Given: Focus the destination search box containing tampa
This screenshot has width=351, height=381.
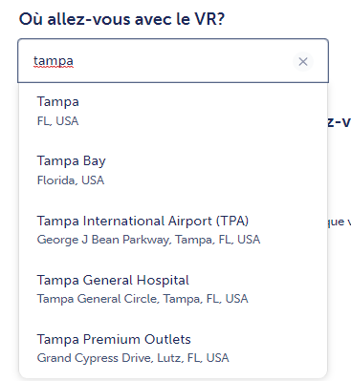Looking at the screenshot, I should coord(173,61).
